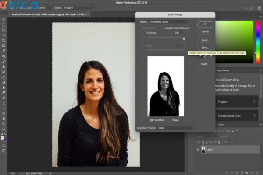Click the Fuzziness value field

[x=178, y=33]
